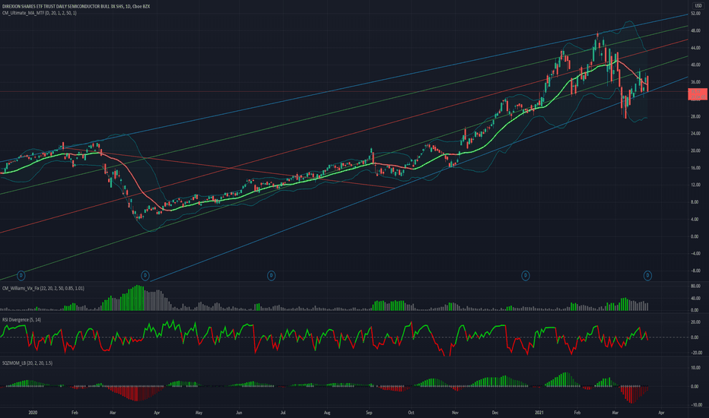The image size is (709, 418).
Task: Click the 2021 label on time axis
Action: click(x=539, y=413)
